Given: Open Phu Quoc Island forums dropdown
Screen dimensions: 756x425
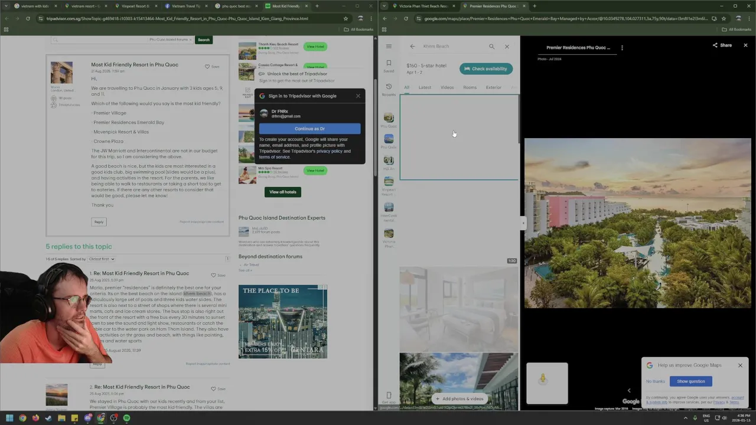Looking at the screenshot, I should [171, 40].
